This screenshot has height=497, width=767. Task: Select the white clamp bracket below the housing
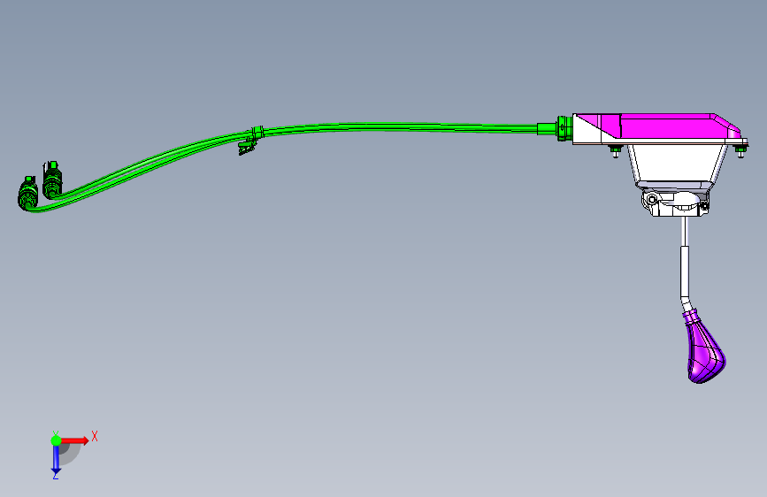(x=676, y=203)
